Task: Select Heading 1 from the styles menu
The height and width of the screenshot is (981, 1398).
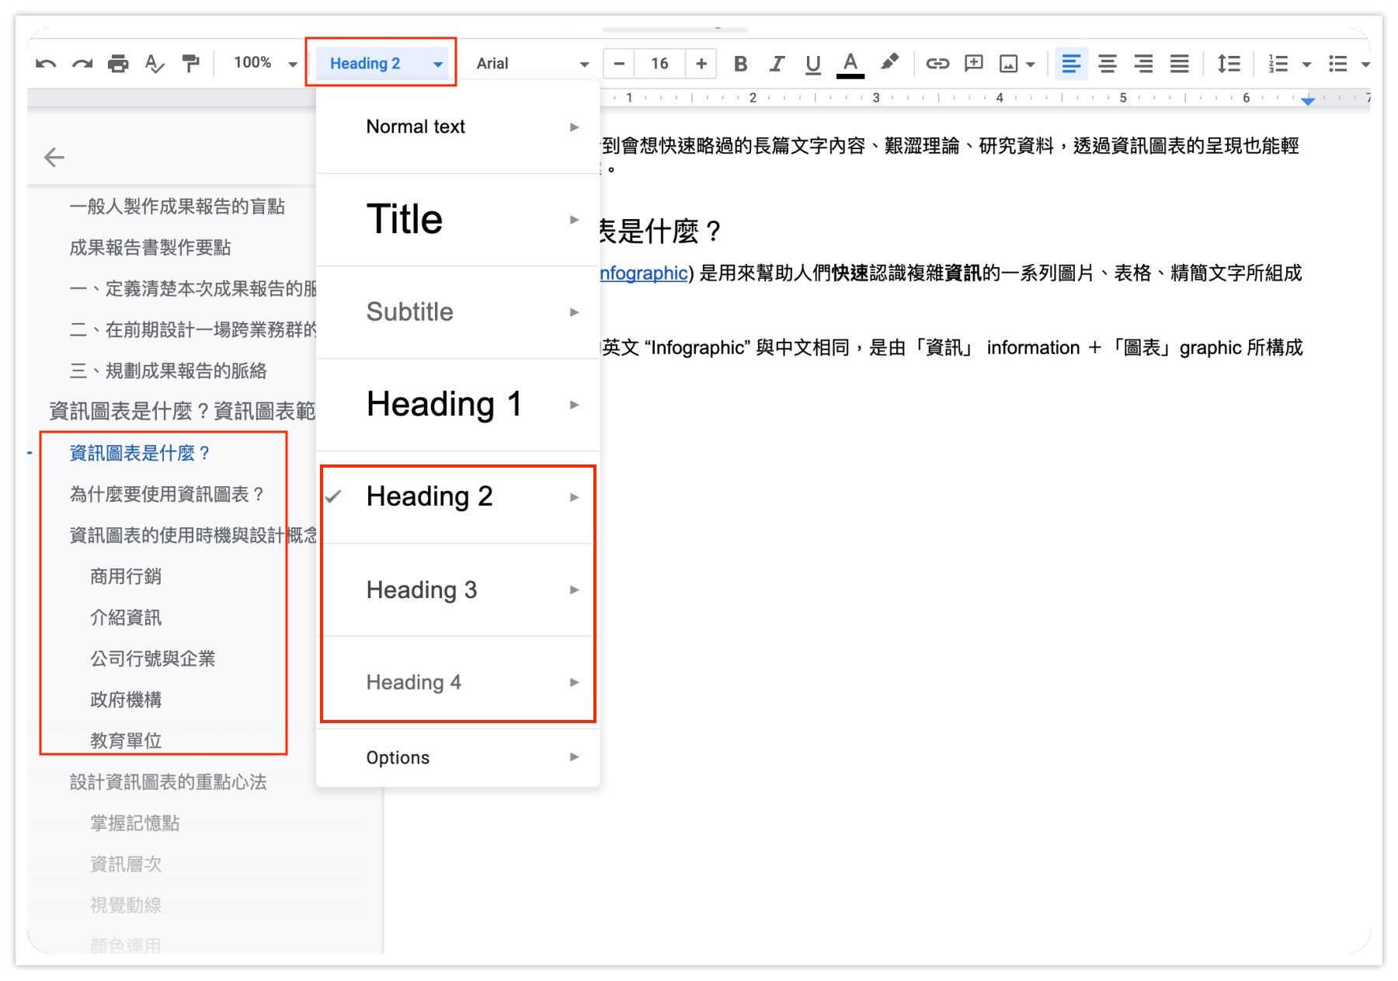Action: [443, 404]
